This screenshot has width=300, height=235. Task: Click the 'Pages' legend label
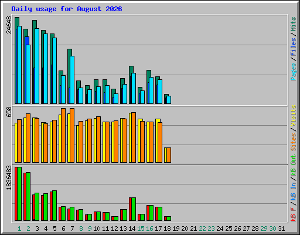pos(294,72)
